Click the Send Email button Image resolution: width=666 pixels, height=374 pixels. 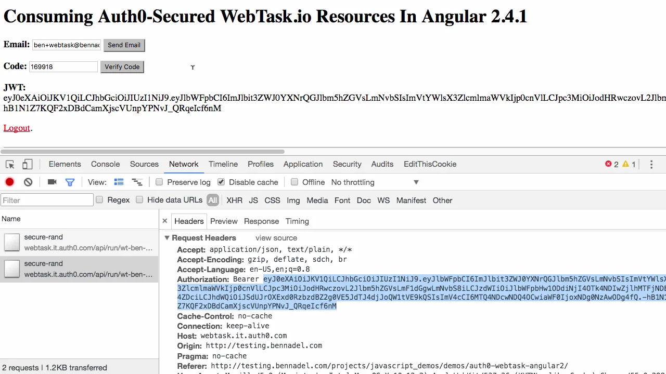pos(124,45)
